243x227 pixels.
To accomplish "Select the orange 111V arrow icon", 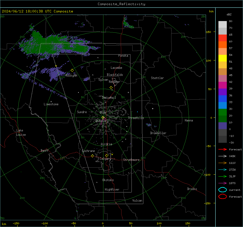I will (x=222, y=163).
